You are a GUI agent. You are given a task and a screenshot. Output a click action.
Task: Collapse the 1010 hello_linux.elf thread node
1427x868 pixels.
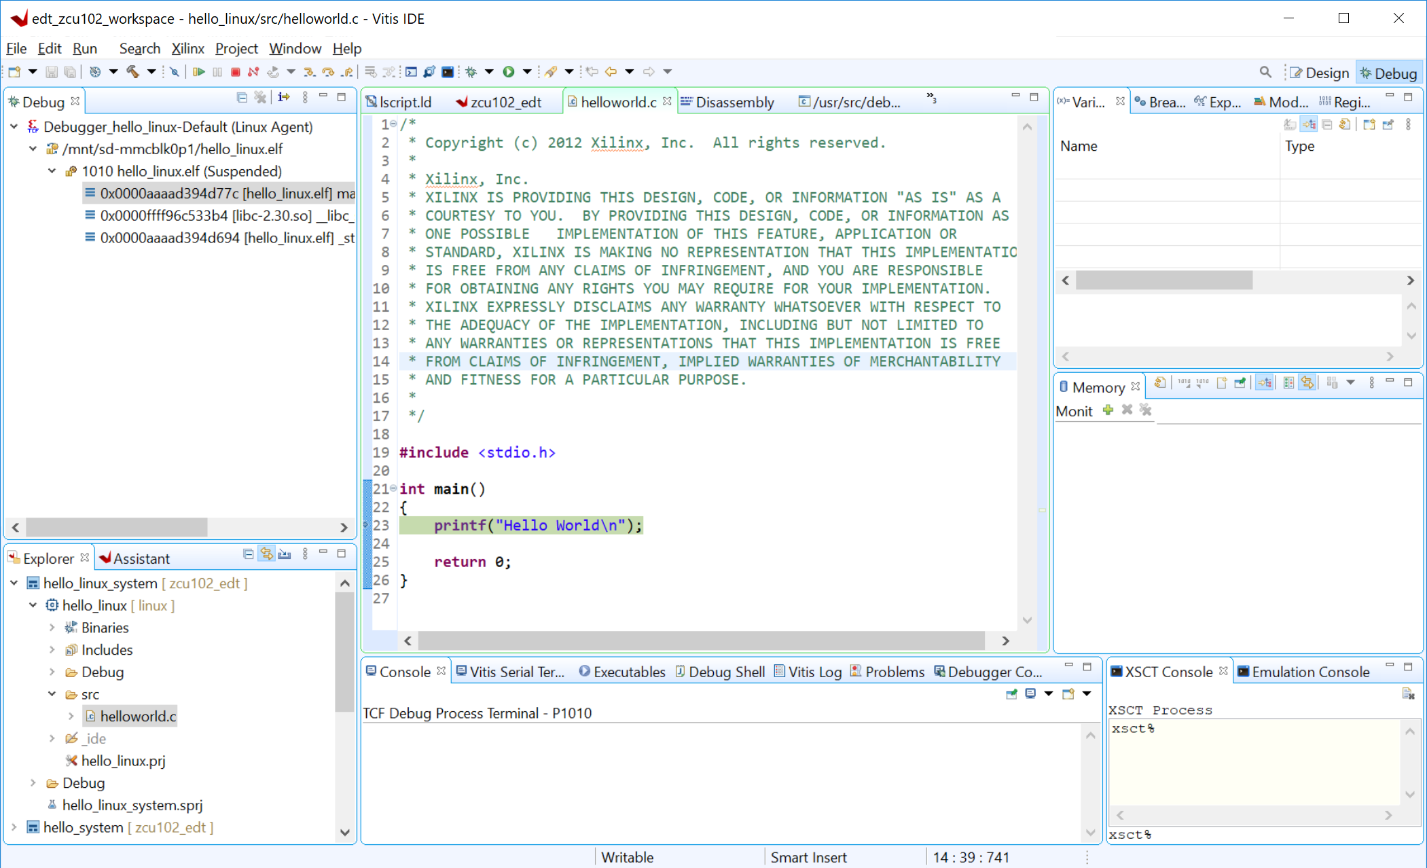[52, 170]
